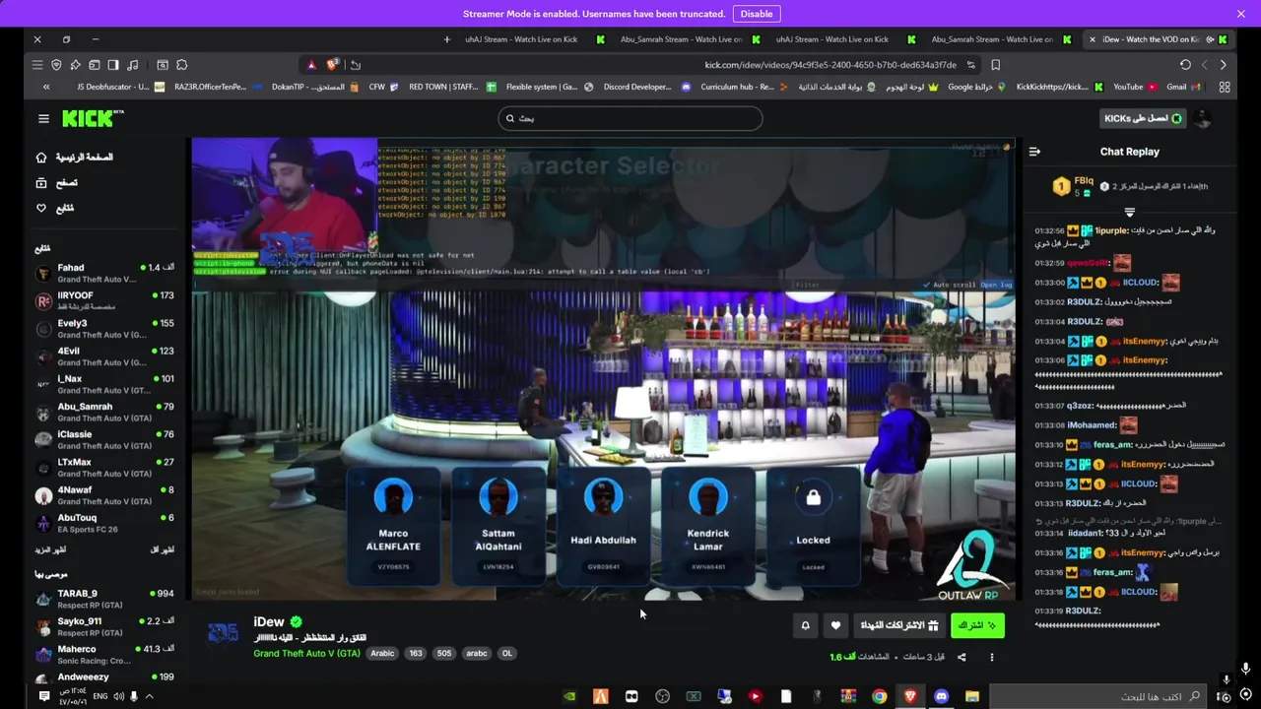The height and width of the screenshot is (709, 1261).
Task: Switch to the iDew VOD browser tab
Action: click(1158, 39)
